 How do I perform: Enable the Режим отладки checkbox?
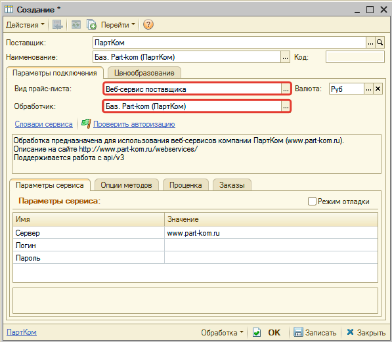pos(312,202)
